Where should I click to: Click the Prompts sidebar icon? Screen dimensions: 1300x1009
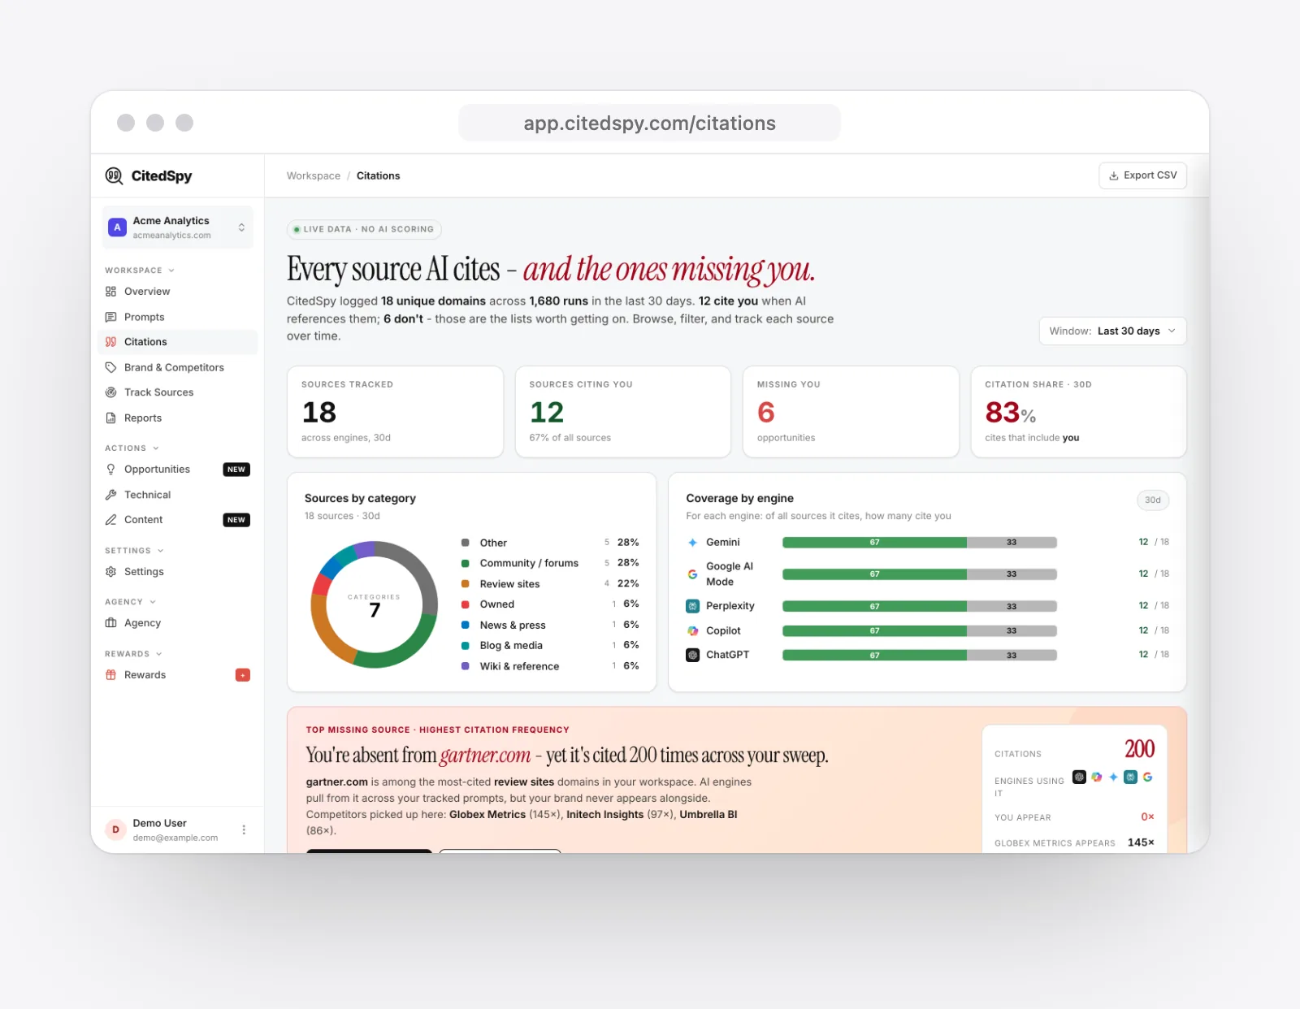(111, 317)
